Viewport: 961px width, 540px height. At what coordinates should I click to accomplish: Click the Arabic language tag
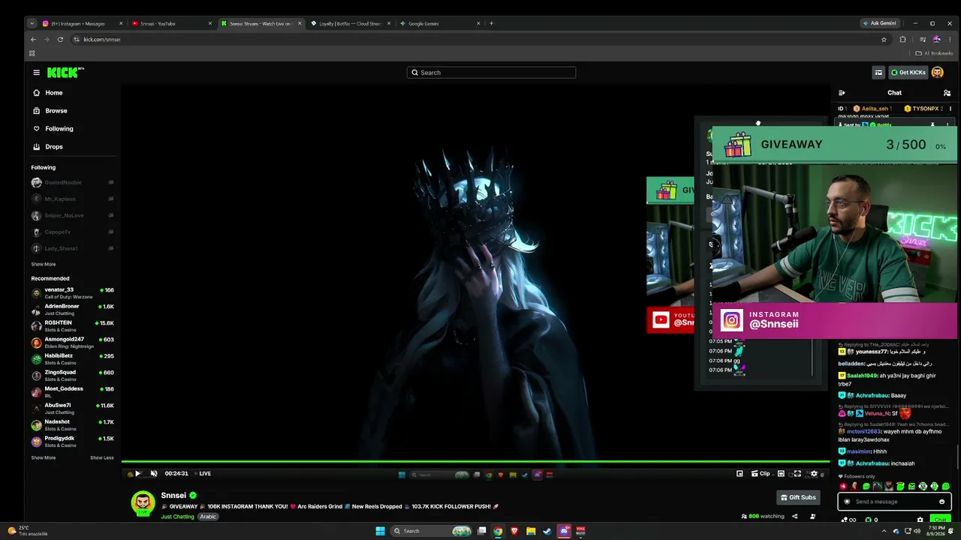(x=208, y=517)
